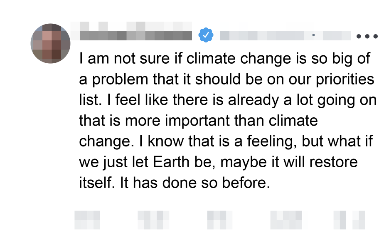
Task: Click the blue verified badge icon
Action: [x=206, y=35]
